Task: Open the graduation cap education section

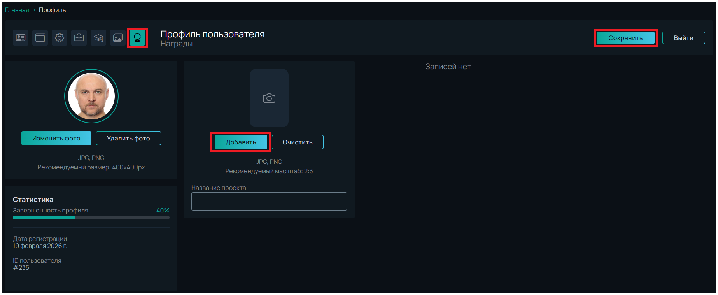Action: click(98, 38)
